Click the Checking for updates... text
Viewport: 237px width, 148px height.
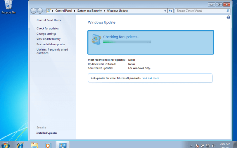[x=121, y=37]
